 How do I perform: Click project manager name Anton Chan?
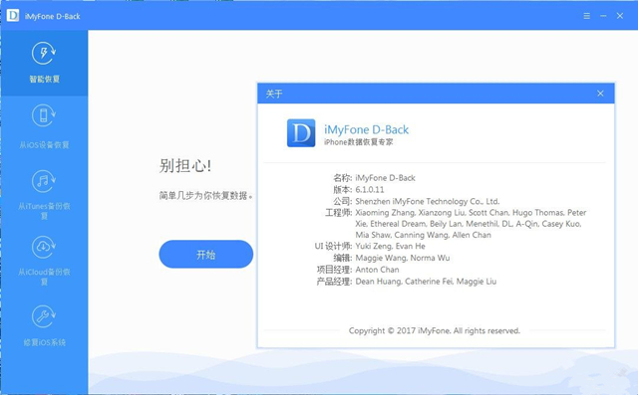click(x=377, y=270)
